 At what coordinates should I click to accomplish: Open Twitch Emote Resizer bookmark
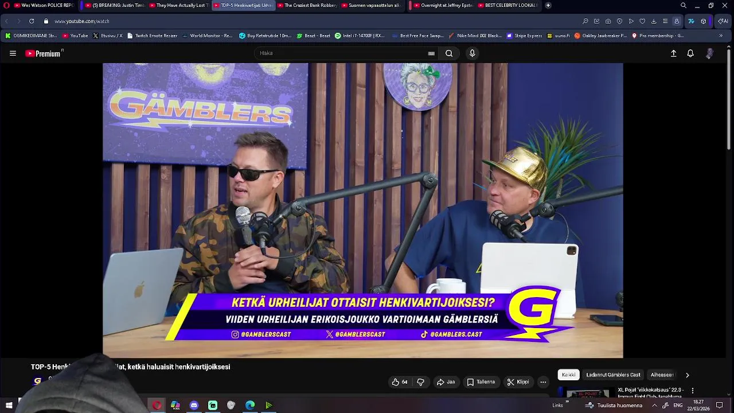tap(152, 36)
